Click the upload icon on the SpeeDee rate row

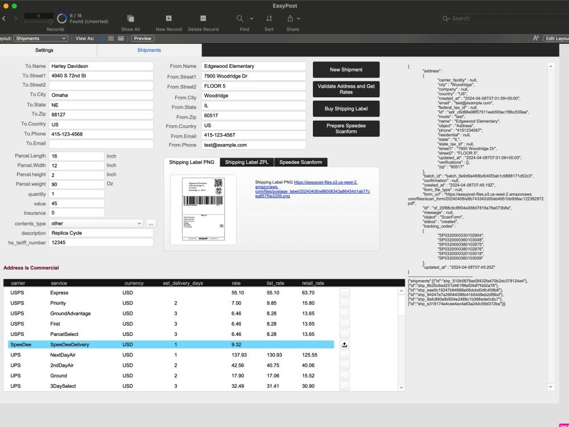[x=344, y=344]
